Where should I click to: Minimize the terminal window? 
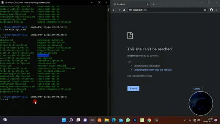[91, 2]
